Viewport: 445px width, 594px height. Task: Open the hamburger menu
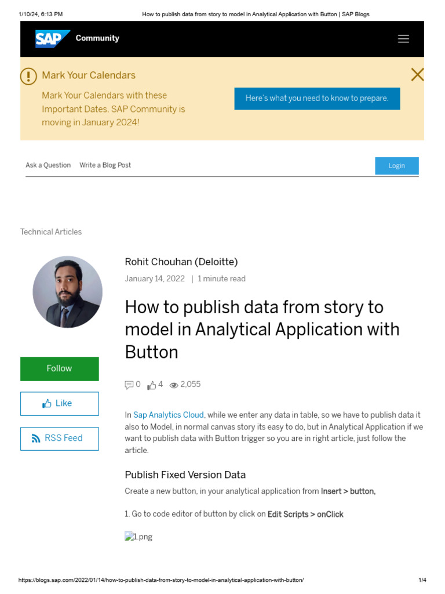click(x=403, y=39)
